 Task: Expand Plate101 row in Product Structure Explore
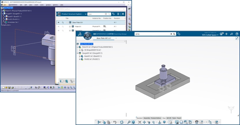point(70,26)
